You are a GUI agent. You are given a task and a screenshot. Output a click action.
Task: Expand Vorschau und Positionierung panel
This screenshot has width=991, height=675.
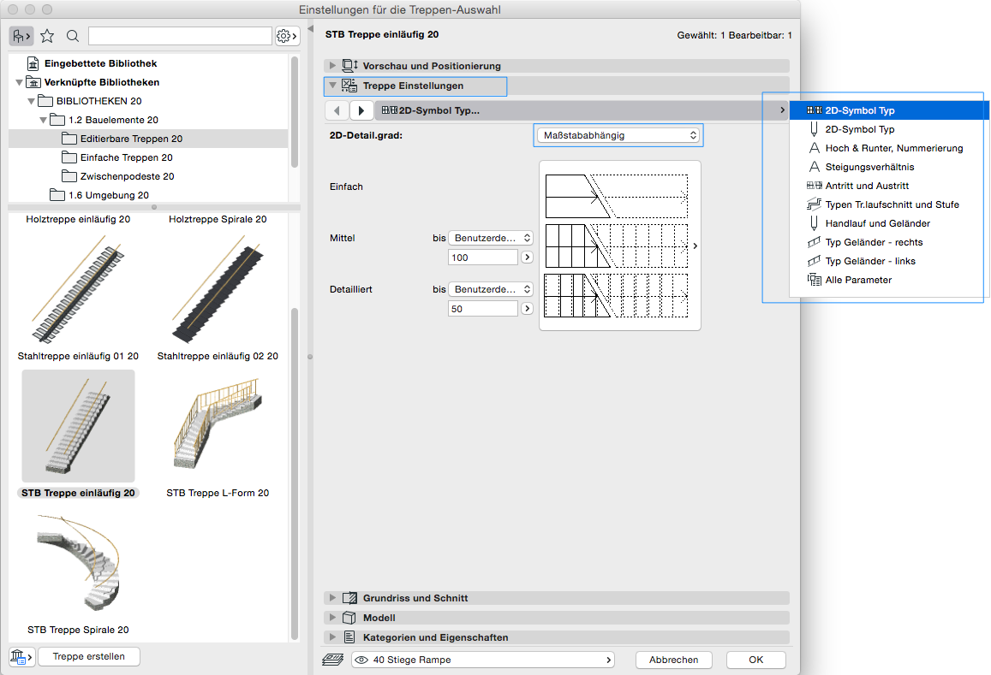point(333,66)
